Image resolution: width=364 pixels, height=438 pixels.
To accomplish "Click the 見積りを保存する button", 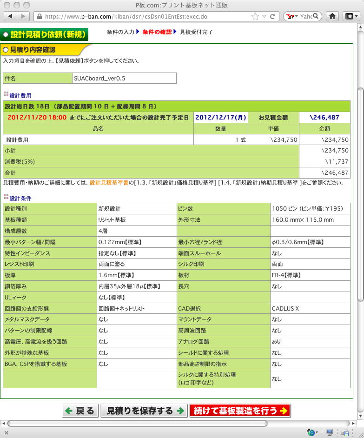I will click(144, 411).
